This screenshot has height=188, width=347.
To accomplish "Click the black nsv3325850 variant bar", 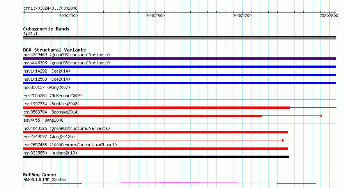I will click(x=156, y=157).
